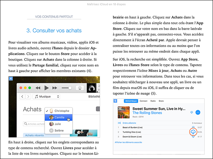This screenshot has width=213, height=159.
Task: Select Christophe in the family menu
Action: [x=59, y=111]
